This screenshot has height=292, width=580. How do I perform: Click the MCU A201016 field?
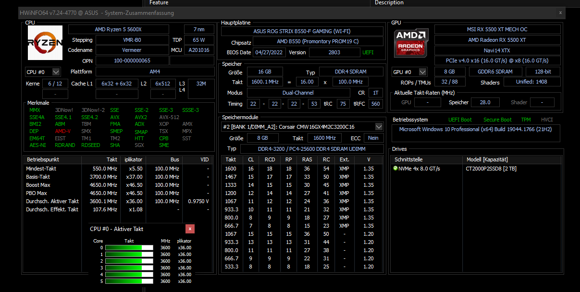tap(200, 50)
